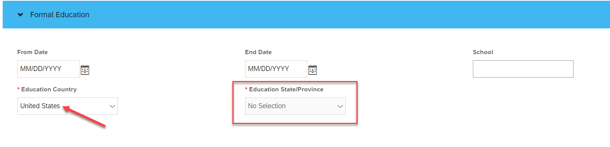Click the Education State/Province label text
The height and width of the screenshot is (147, 610).
coord(286,89)
